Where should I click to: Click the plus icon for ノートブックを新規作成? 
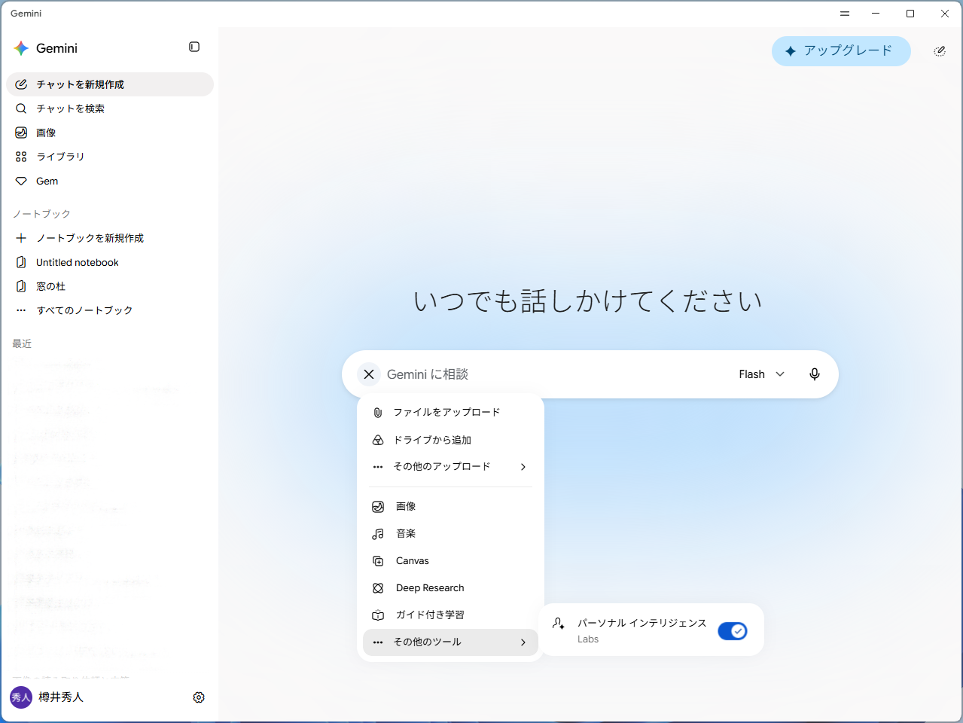pyautogui.click(x=21, y=238)
